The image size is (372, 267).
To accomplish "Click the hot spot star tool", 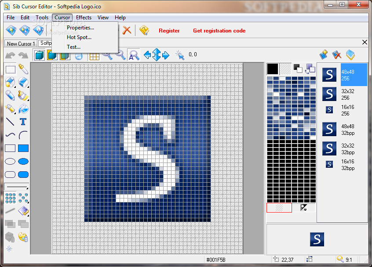I will click(x=9, y=249).
